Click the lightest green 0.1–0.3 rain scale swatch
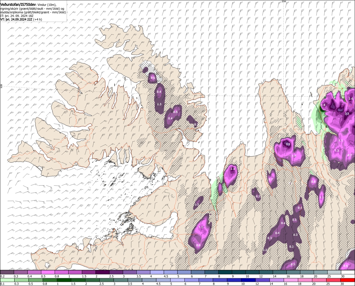 [7, 280]
